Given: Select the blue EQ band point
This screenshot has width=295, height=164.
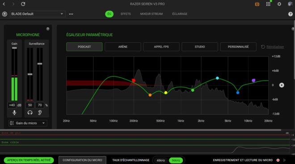Looking at the screenshot, I should pyautogui.click(x=238, y=93).
